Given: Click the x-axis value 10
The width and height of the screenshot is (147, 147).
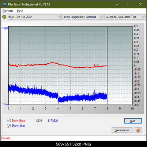Looking at the screenshot, I should pyautogui.click(x=132, y=108).
